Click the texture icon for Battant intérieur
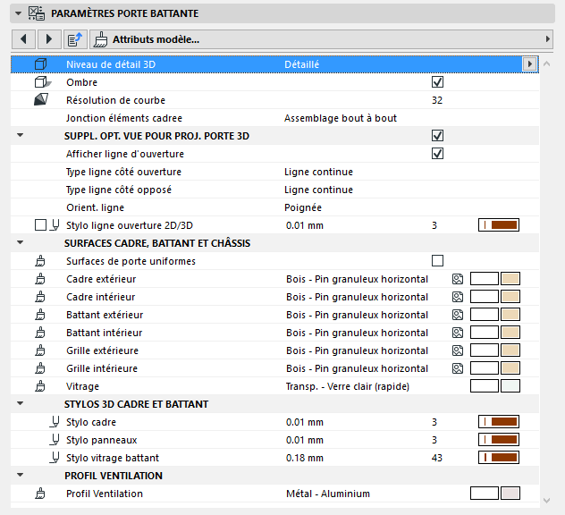Viewport: 565px width, 515px height. pyautogui.click(x=458, y=333)
